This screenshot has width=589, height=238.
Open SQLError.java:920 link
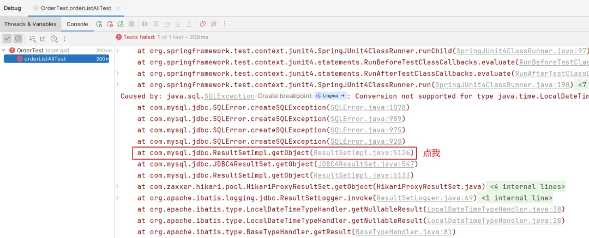(365, 142)
